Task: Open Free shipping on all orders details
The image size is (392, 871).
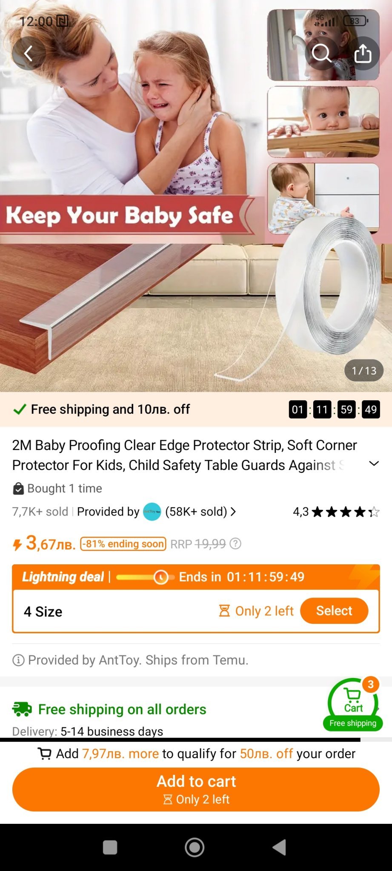Action: coord(122,709)
